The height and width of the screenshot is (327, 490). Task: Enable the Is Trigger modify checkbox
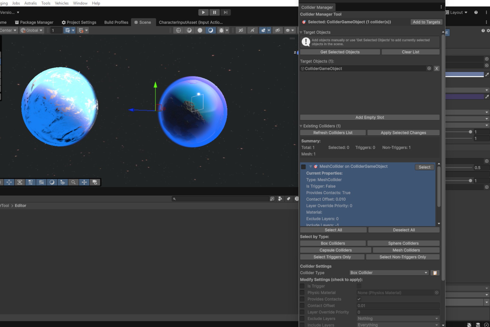point(302,286)
